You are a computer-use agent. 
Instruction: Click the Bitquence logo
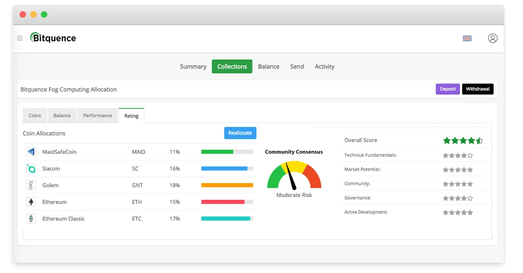tap(53, 38)
